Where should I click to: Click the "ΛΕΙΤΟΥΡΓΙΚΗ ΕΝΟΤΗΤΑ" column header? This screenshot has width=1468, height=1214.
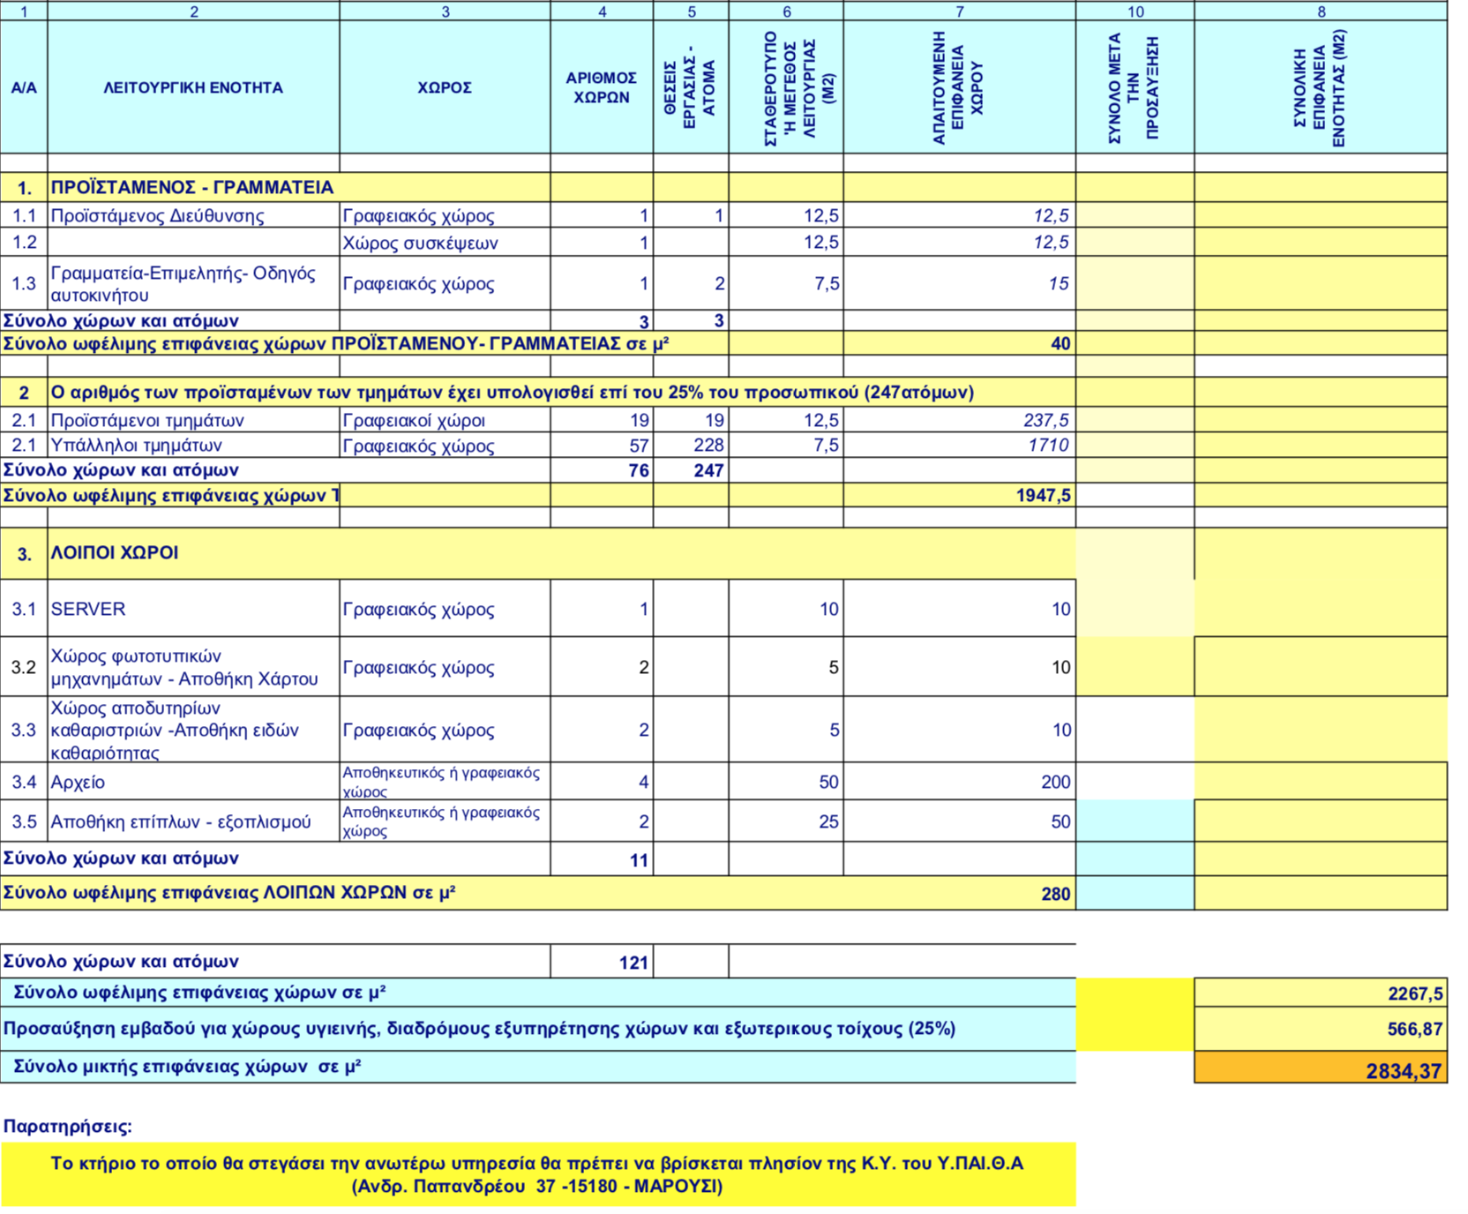[x=193, y=87]
